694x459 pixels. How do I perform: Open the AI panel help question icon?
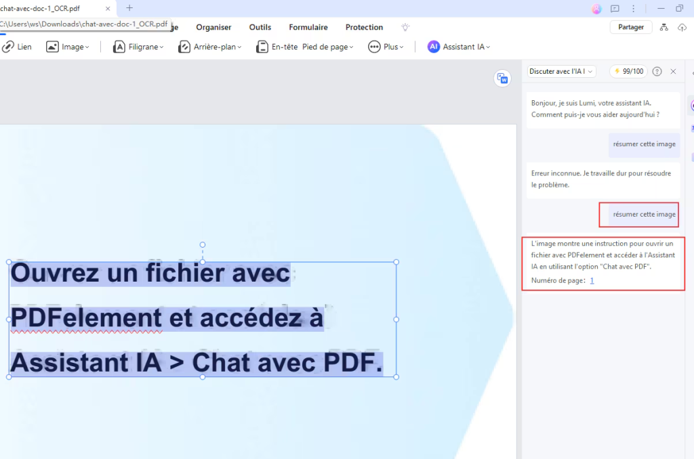coord(657,71)
